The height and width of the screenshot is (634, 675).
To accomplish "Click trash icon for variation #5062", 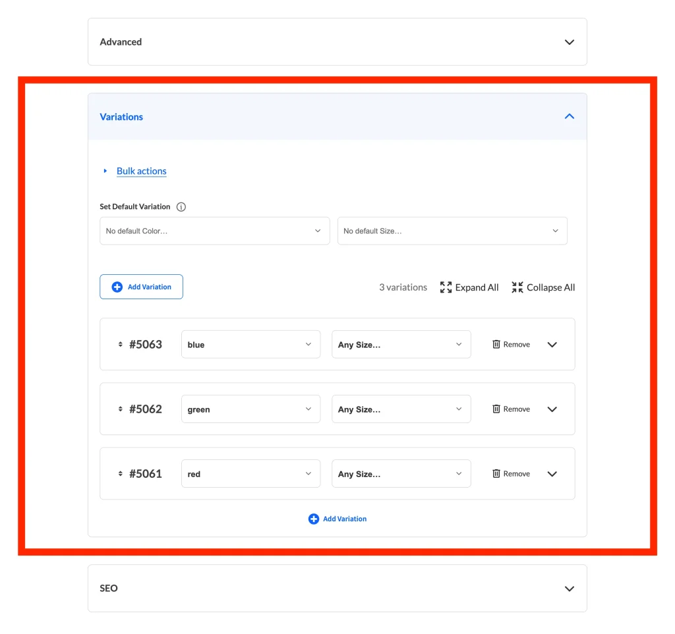I will [496, 409].
